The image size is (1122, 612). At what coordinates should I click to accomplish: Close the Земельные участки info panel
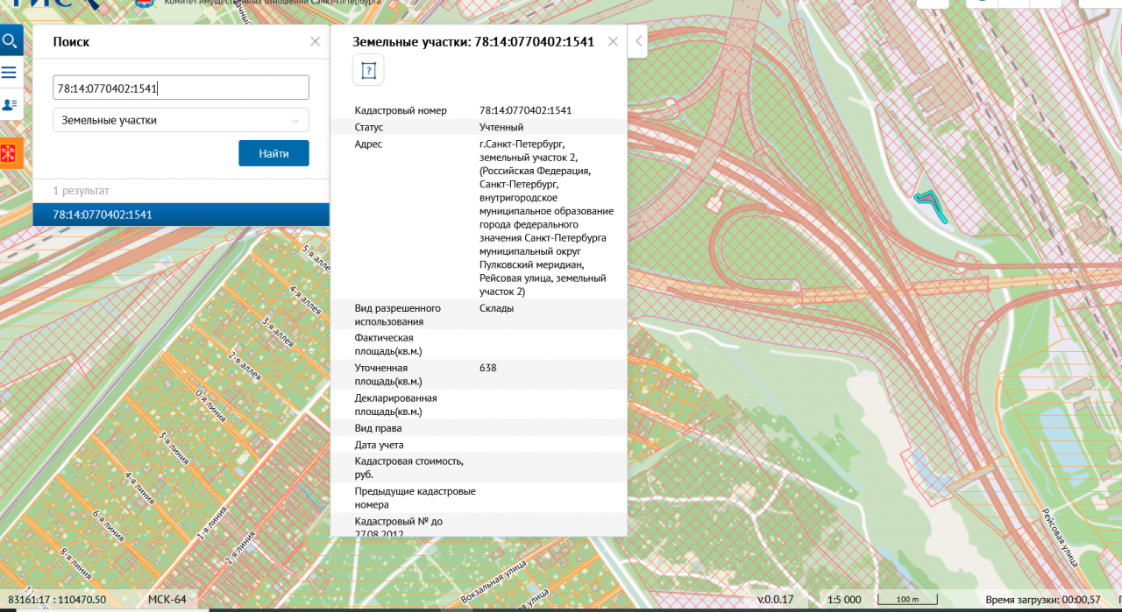click(613, 41)
